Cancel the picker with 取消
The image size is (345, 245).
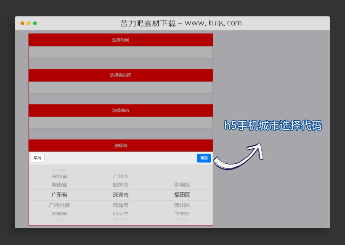point(37,158)
